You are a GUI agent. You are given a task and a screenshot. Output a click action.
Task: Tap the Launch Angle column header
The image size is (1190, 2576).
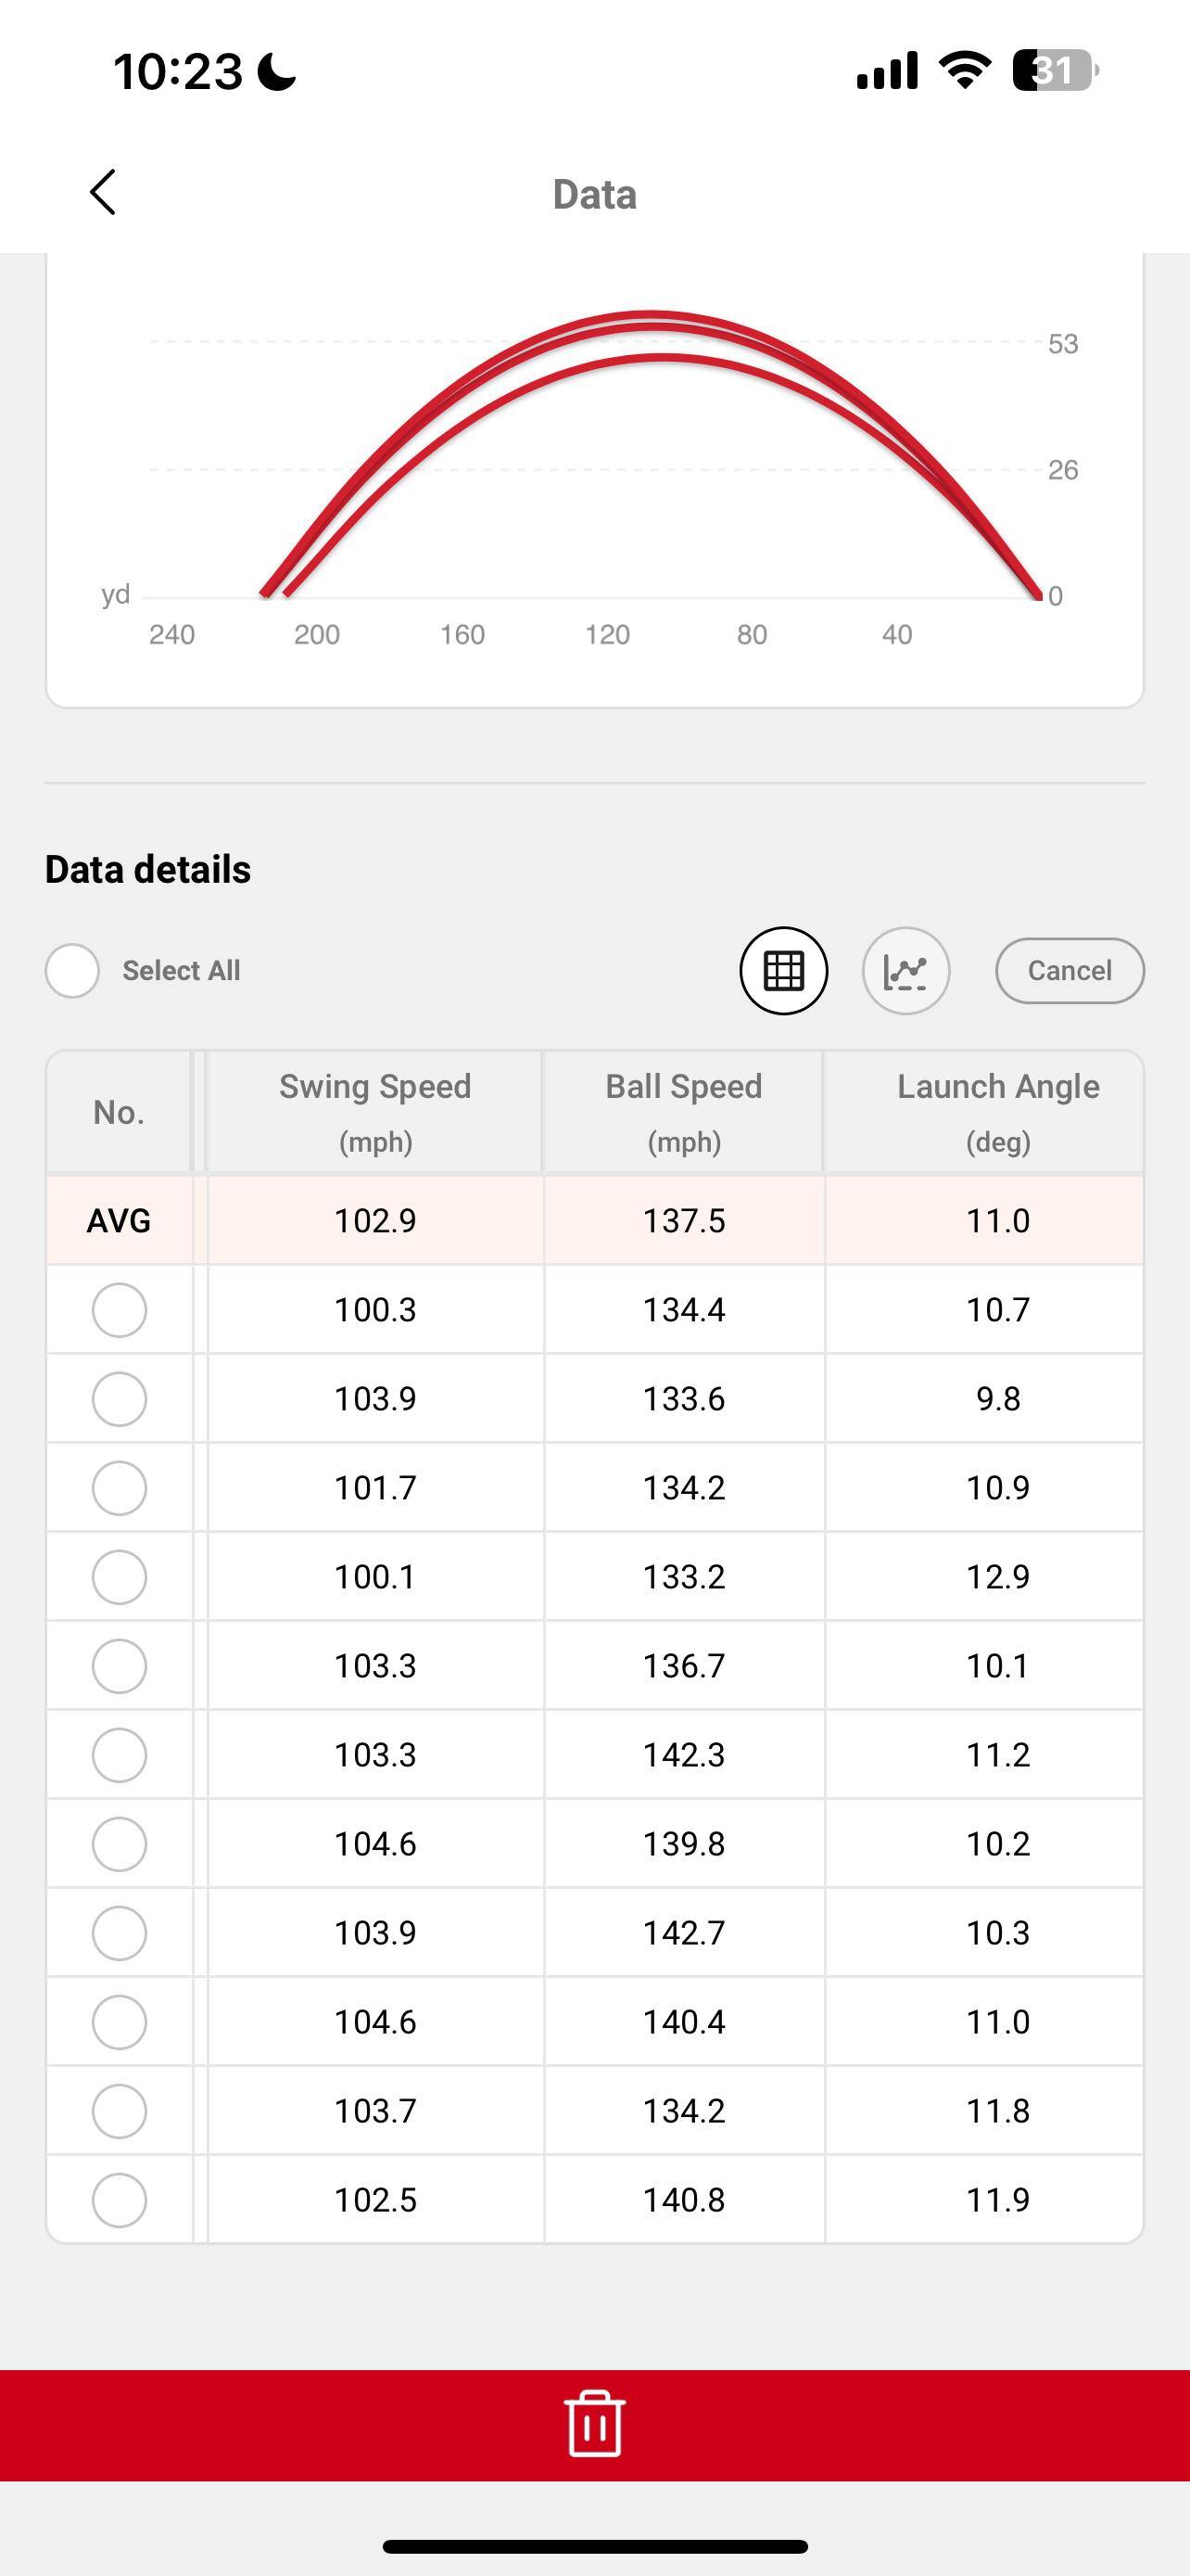click(x=997, y=1111)
